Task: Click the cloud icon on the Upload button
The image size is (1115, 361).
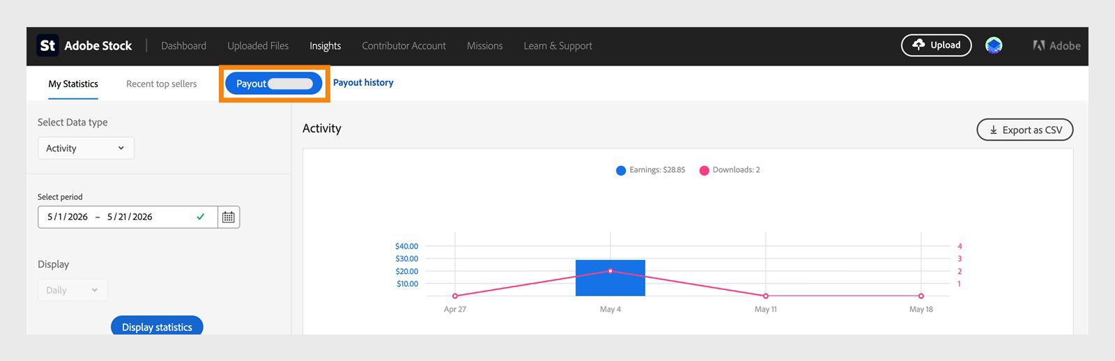Action: (x=918, y=45)
